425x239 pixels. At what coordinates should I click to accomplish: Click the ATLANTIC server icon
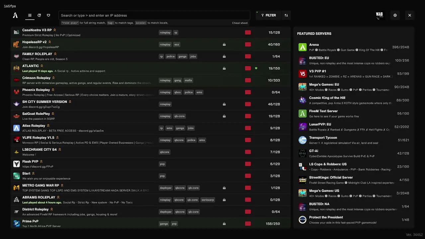tap(16, 68)
